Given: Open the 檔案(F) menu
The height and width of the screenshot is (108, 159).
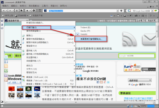Looking at the screenshot, I should 5,6.
